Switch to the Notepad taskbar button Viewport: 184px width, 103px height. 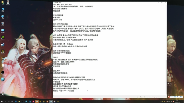coord(51,101)
